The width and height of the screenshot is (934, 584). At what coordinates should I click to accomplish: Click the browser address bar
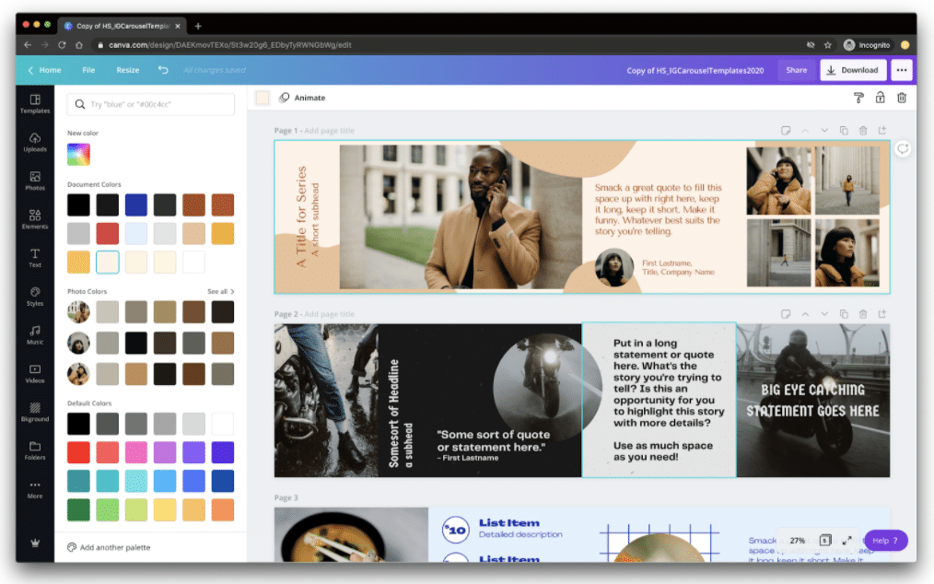pyautogui.click(x=447, y=45)
